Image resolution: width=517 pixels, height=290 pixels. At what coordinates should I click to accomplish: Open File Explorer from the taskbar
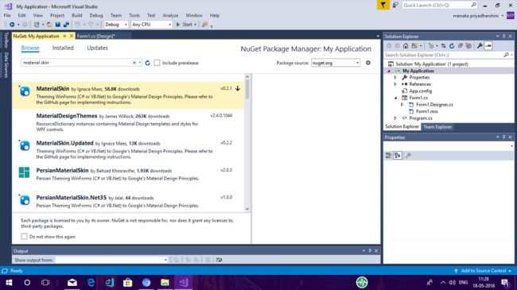(x=165, y=282)
